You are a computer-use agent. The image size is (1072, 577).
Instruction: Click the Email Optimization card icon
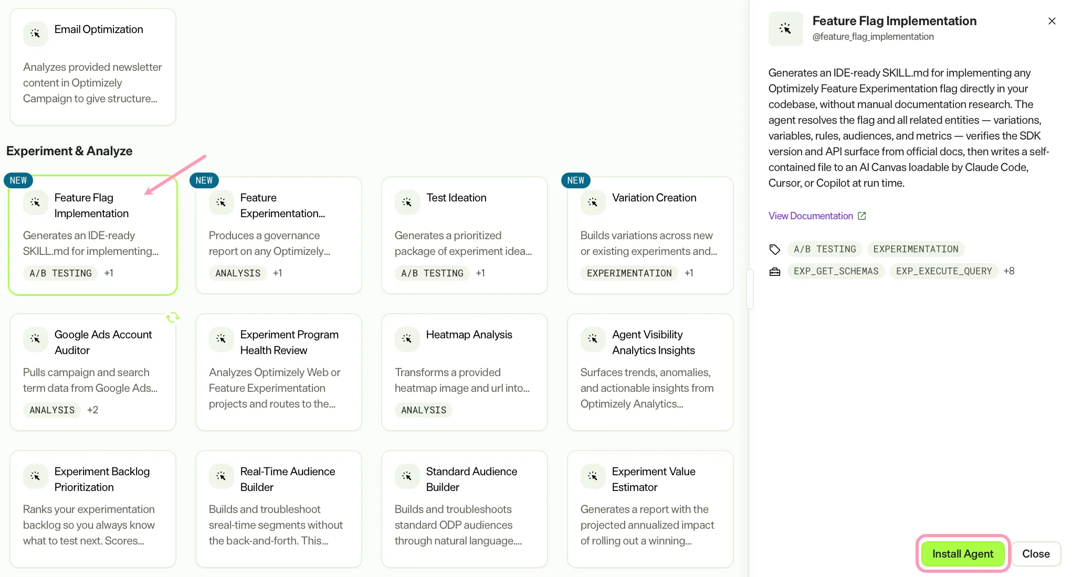pyautogui.click(x=35, y=34)
